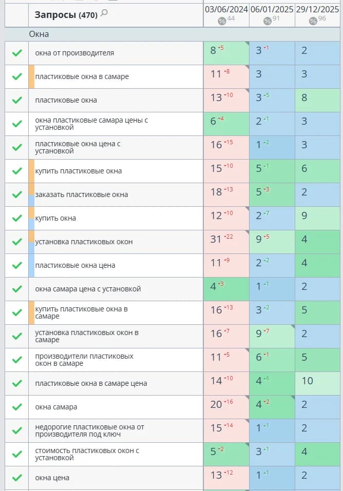Click percent icon under 29/12/2025

pyautogui.click(x=313, y=21)
